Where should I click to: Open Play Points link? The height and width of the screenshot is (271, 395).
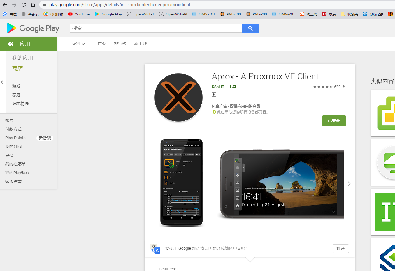(x=15, y=138)
